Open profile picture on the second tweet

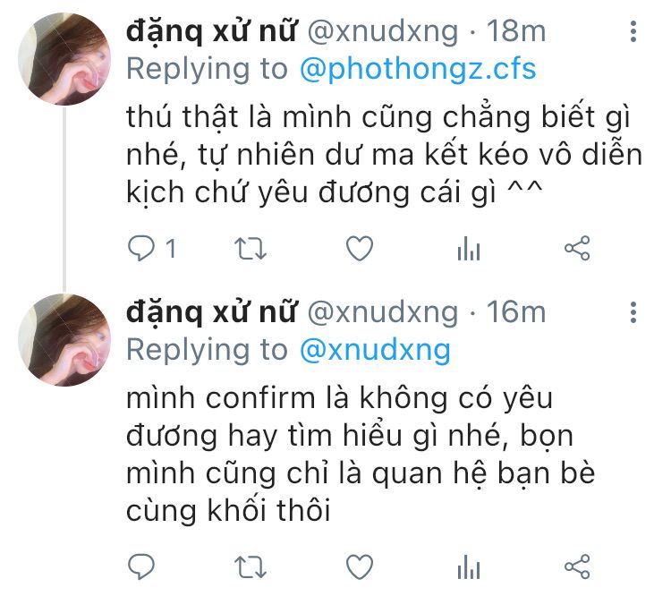64,340
